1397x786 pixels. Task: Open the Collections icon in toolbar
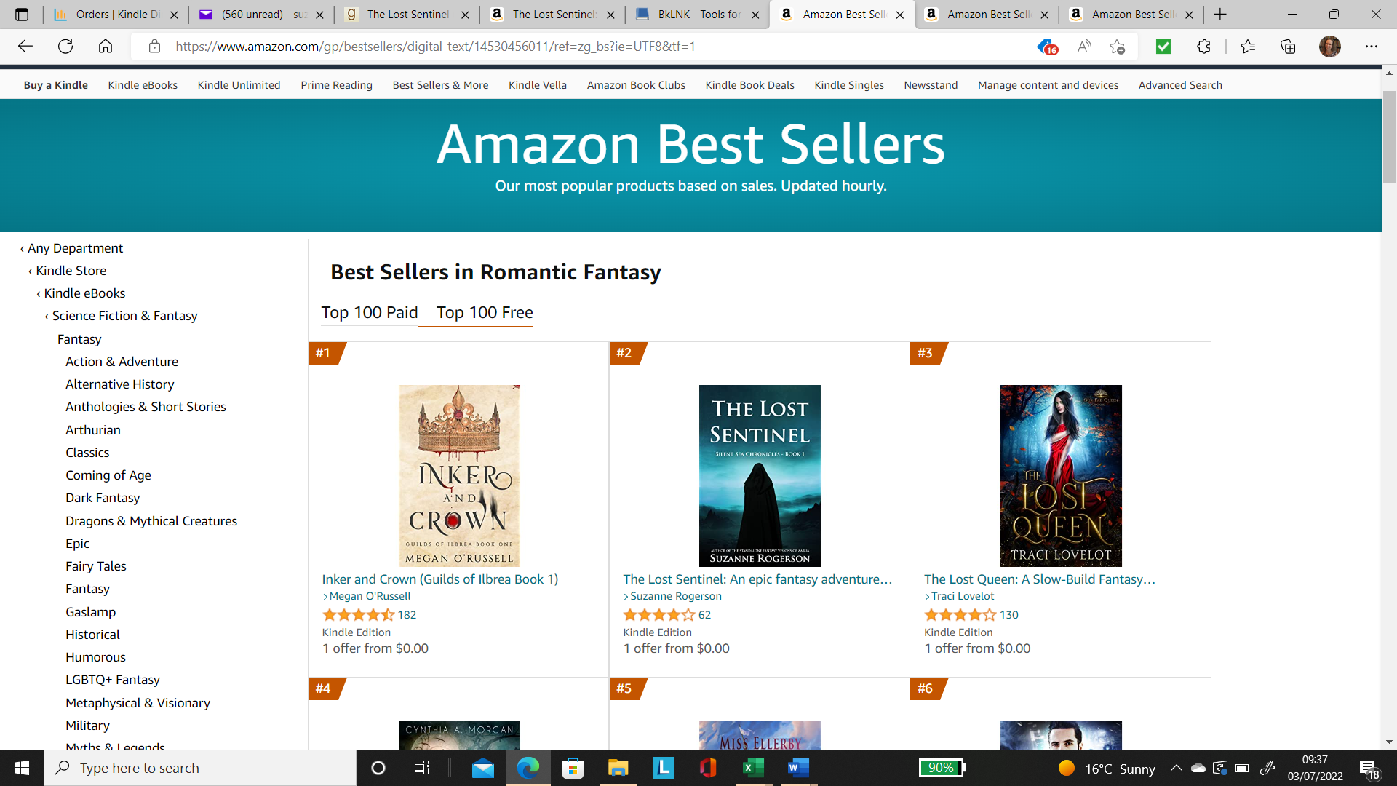[x=1288, y=47]
